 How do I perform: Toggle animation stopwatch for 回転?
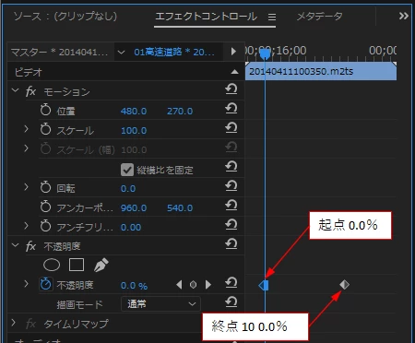(x=45, y=187)
